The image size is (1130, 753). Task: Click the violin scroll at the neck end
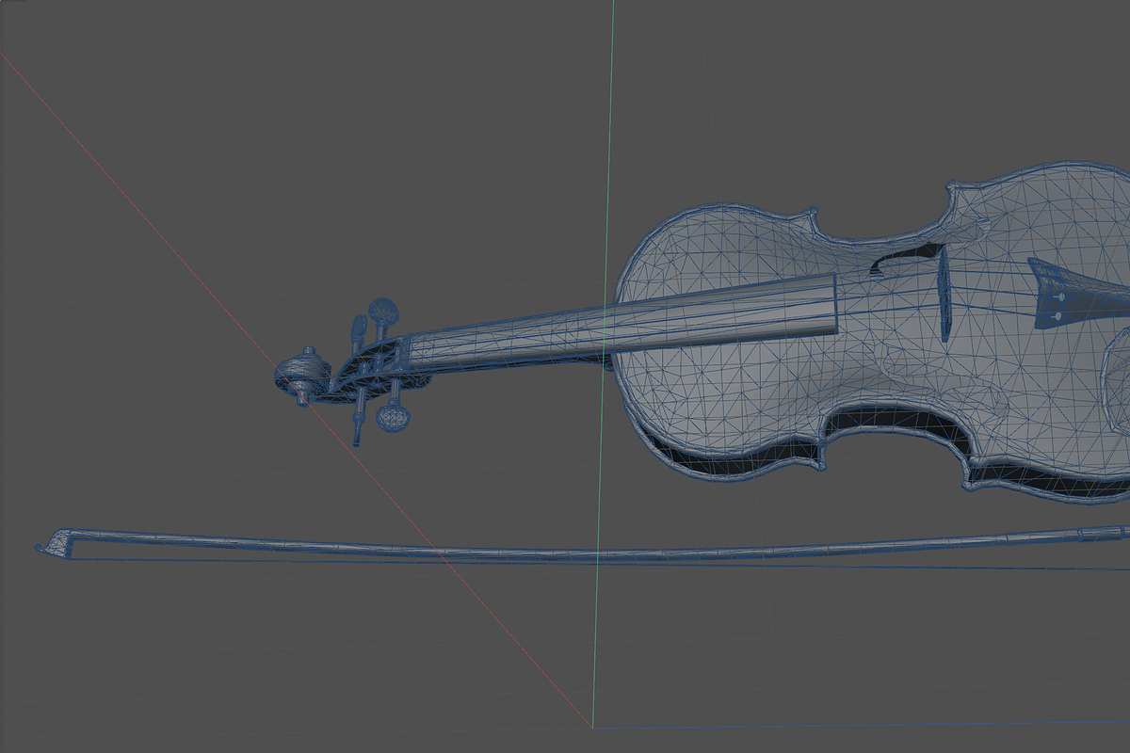pos(301,374)
